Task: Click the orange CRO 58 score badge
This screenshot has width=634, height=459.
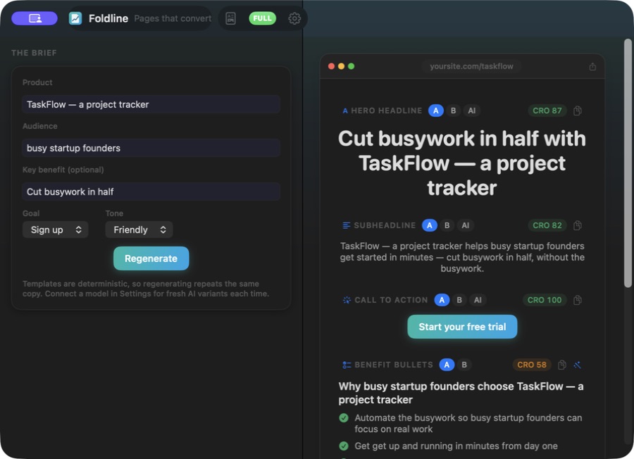Action: pos(532,365)
